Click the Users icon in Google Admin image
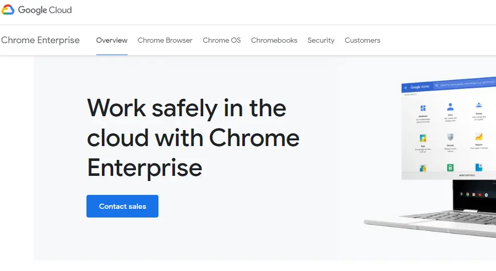 click(x=450, y=106)
